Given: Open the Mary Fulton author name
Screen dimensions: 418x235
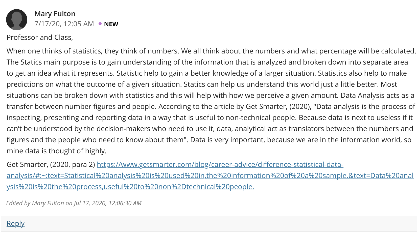Looking at the screenshot, I should [x=55, y=14].
